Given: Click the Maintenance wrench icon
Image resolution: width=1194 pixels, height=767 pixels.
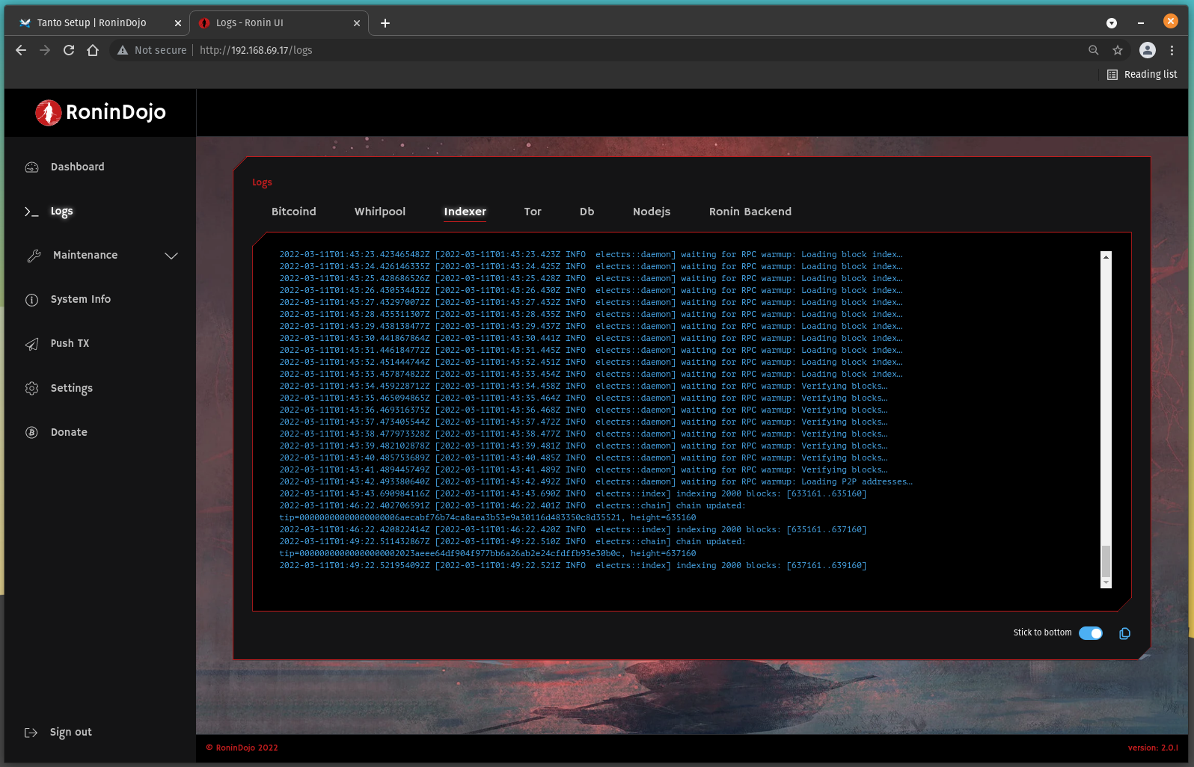Looking at the screenshot, I should point(34,256).
